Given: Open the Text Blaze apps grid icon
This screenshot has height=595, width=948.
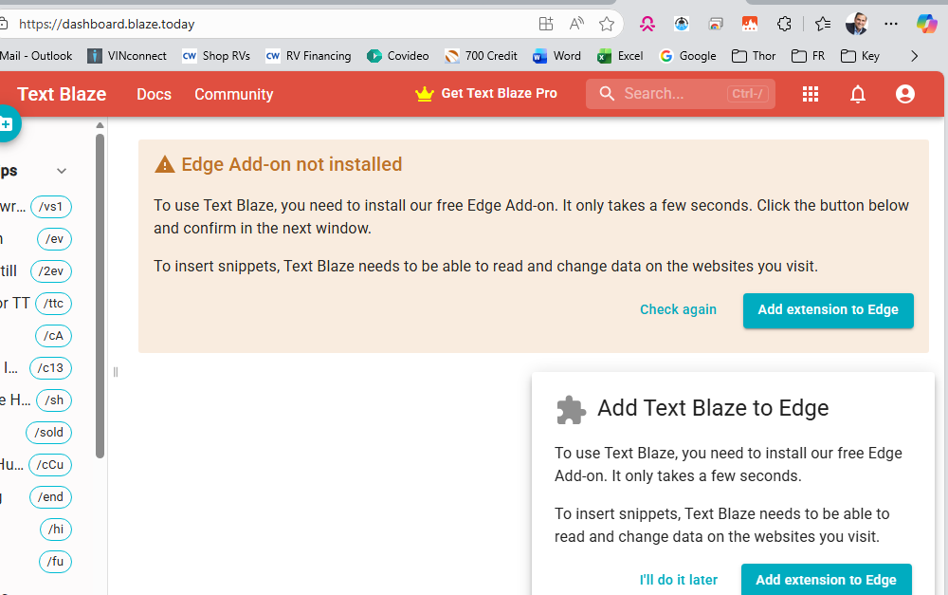Looking at the screenshot, I should click(x=811, y=94).
